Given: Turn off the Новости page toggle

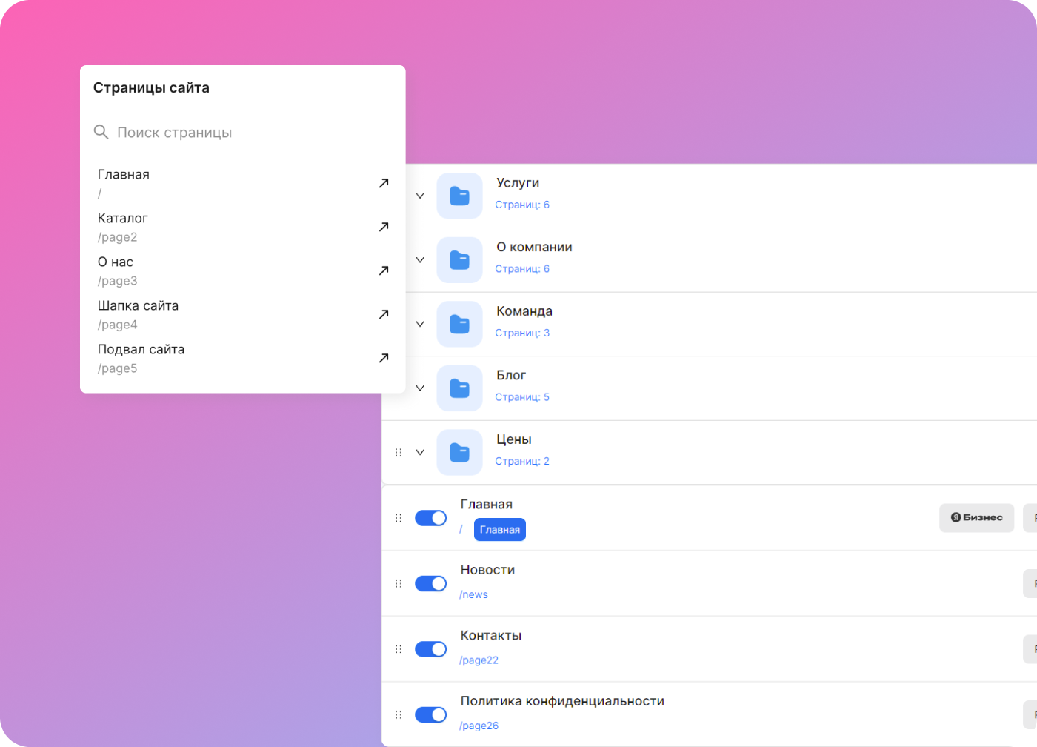Looking at the screenshot, I should [x=430, y=584].
